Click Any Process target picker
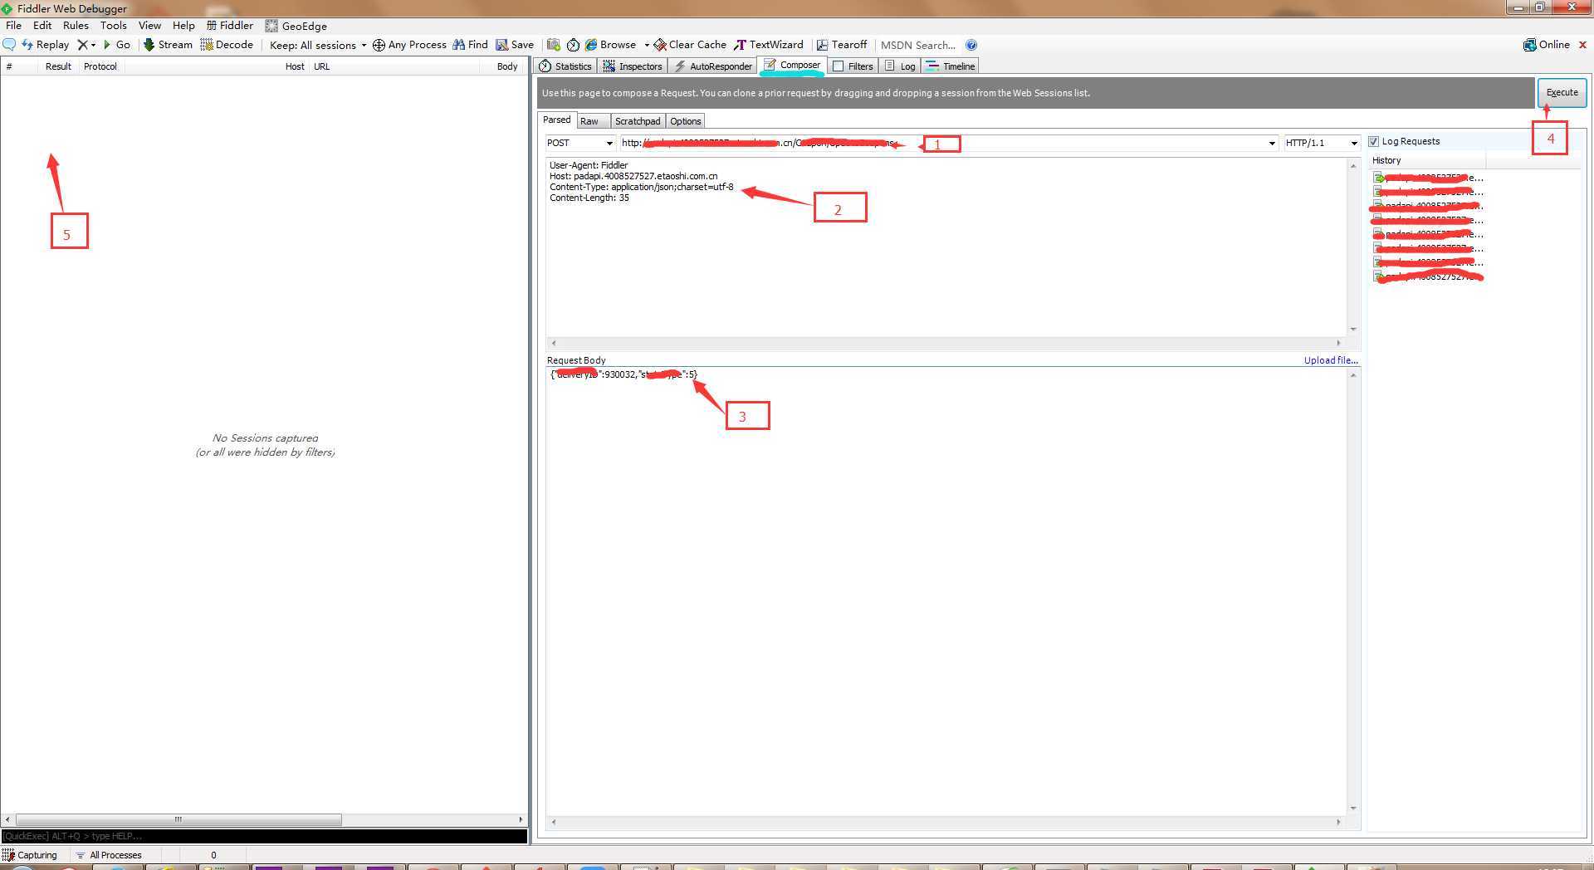The height and width of the screenshot is (870, 1594). (x=409, y=45)
